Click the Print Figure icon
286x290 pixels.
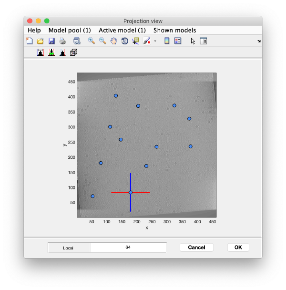click(62, 41)
